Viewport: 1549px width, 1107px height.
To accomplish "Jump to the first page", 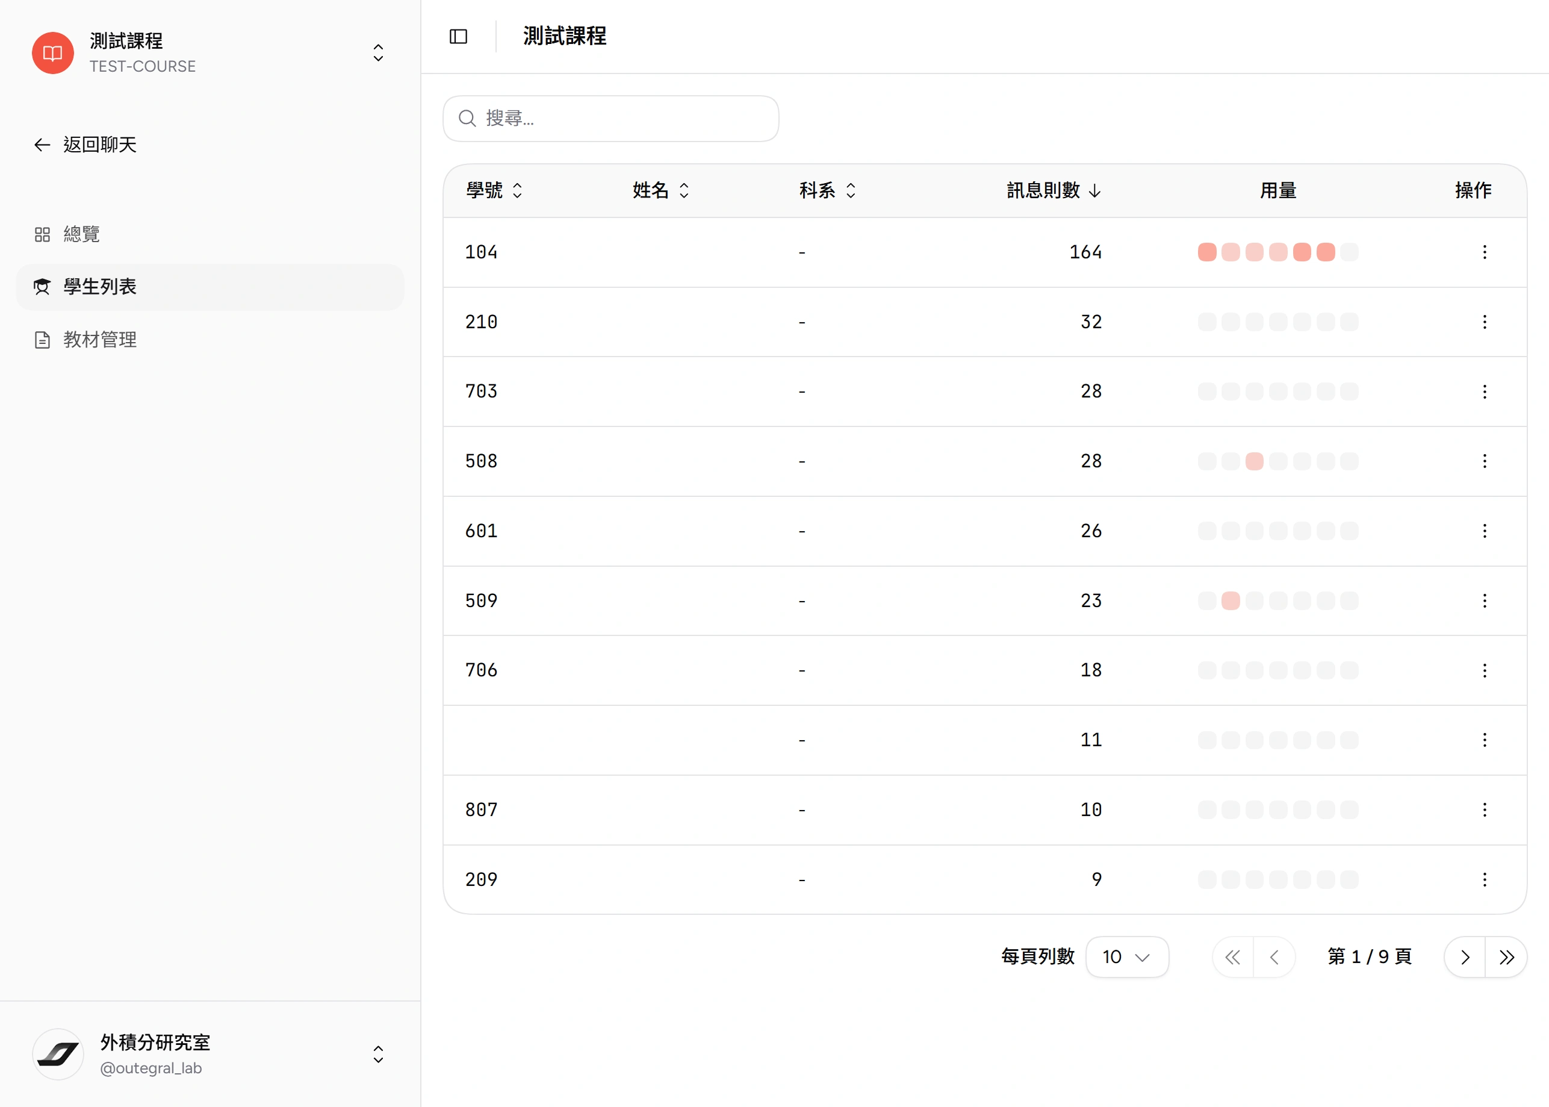I will (1233, 957).
